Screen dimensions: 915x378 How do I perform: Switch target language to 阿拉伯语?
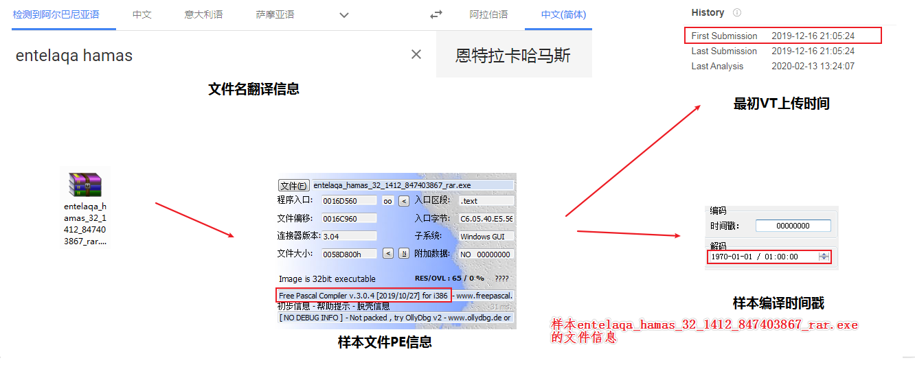coord(488,14)
